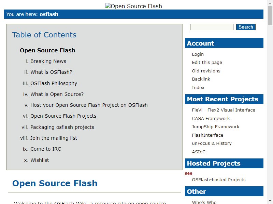Jump to Breaking News section

[x=48, y=62]
